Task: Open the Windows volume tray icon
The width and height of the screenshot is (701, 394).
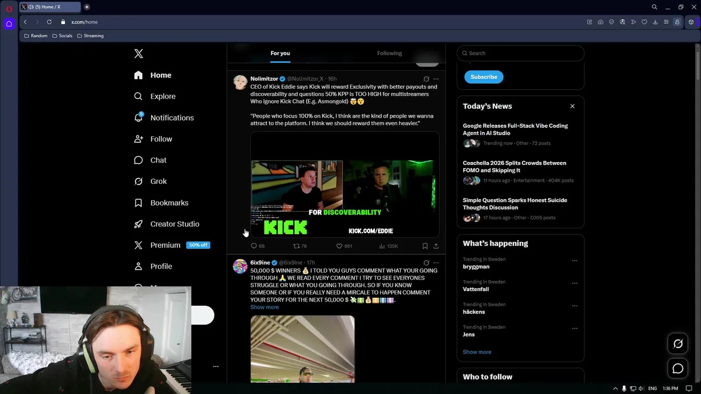Action: coord(641,389)
